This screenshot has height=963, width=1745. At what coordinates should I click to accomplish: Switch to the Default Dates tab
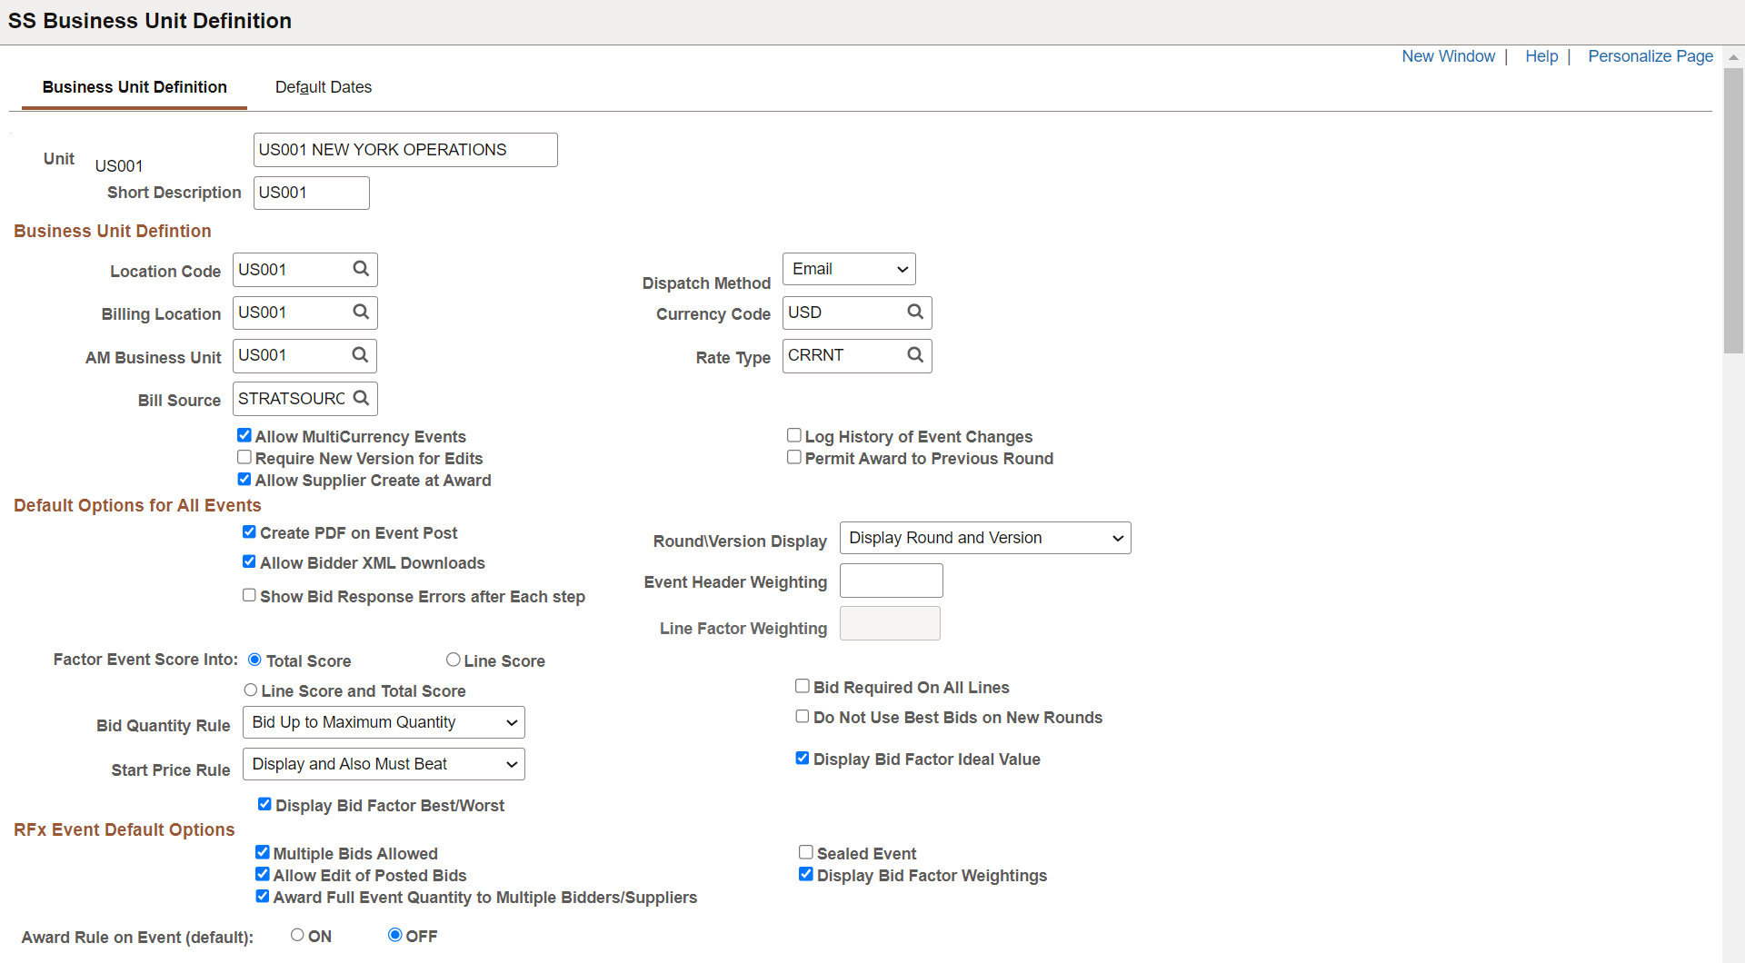[x=324, y=87]
